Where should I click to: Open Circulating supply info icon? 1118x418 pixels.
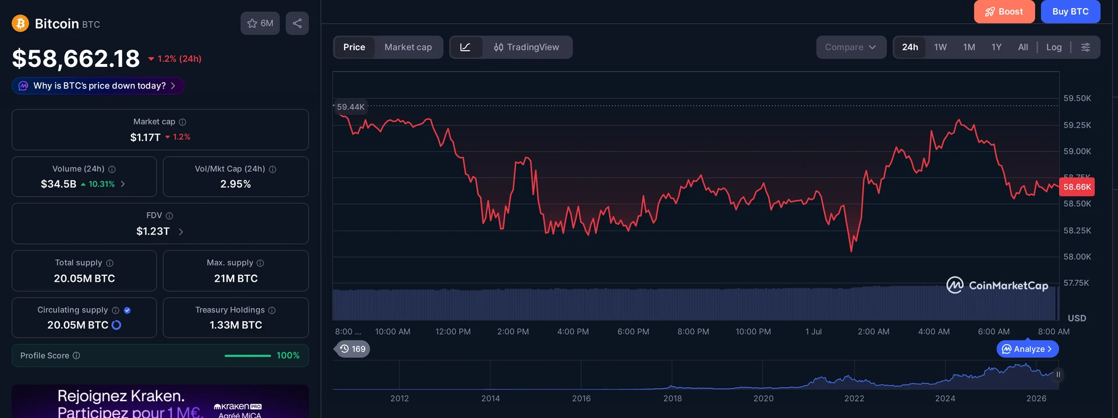tap(115, 310)
